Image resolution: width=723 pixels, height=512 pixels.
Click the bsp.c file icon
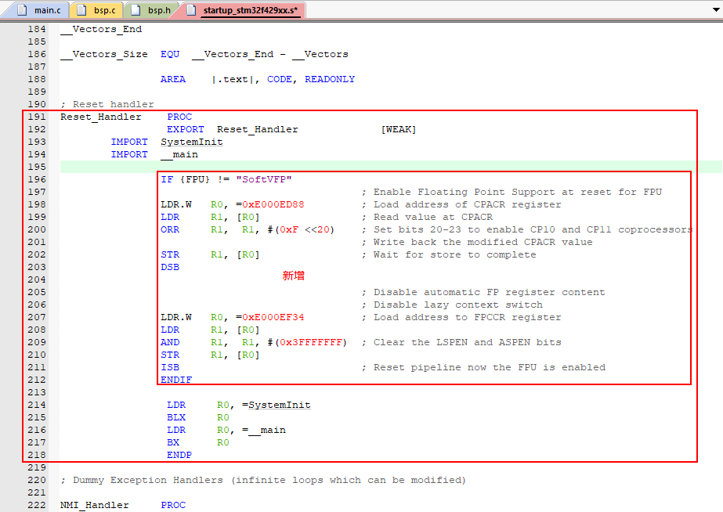[x=81, y=9]
